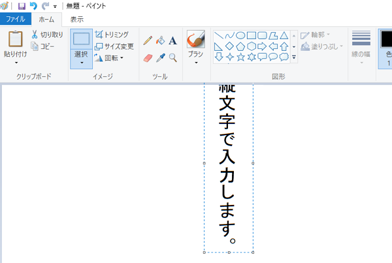Activate the rectangular selection tool
392x263 pixels.
[81, 39]
